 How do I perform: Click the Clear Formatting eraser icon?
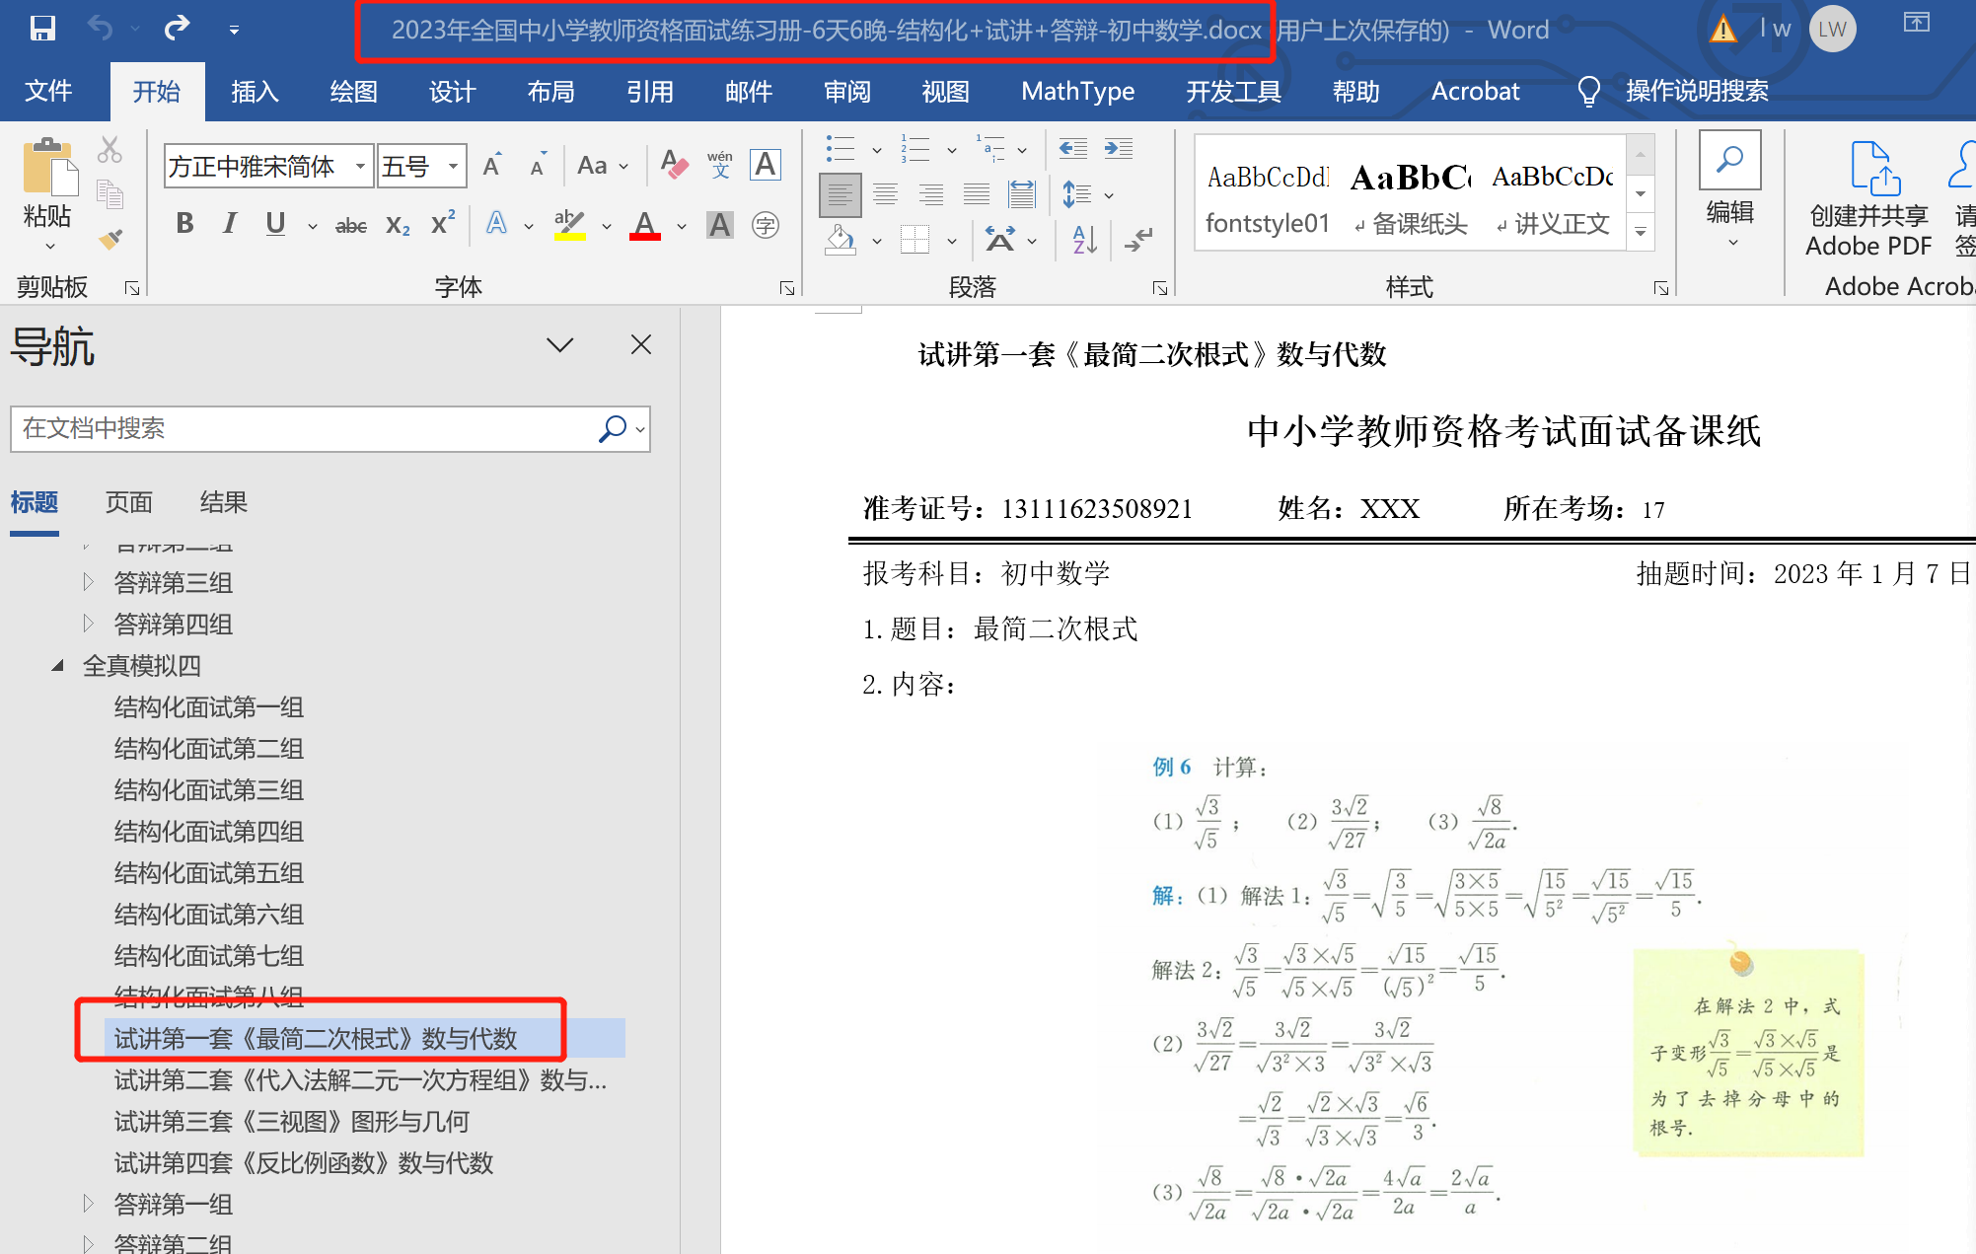coord(675,165)
